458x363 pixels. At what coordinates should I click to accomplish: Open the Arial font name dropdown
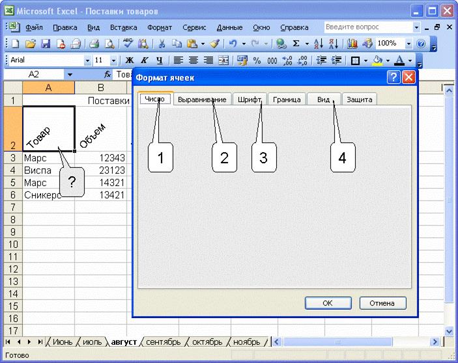88,60
